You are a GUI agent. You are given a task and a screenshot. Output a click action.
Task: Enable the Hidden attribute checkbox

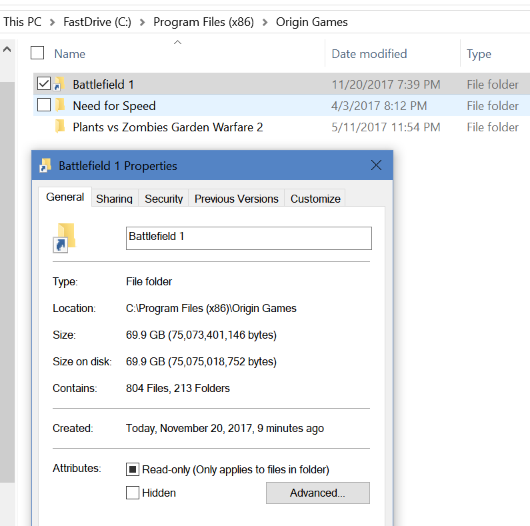[x=133, y=493]
